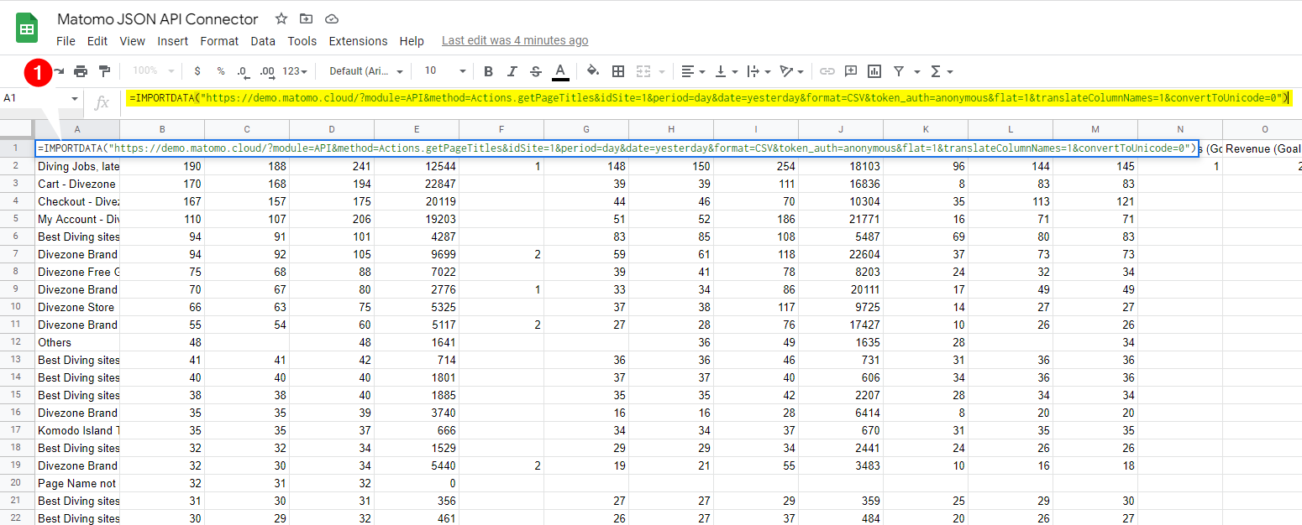This screenshot has width=1302, height=525.
Task: Open text wrapping dropdown
Action: 758,71
